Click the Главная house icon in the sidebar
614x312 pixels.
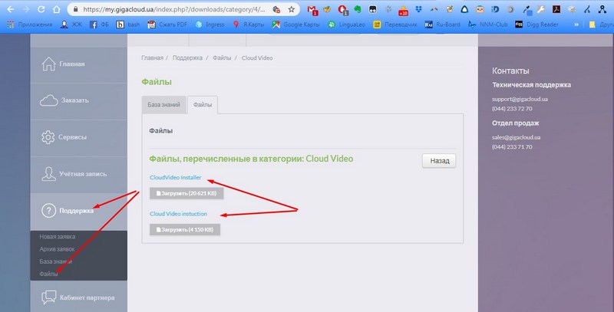pos(48,64)
